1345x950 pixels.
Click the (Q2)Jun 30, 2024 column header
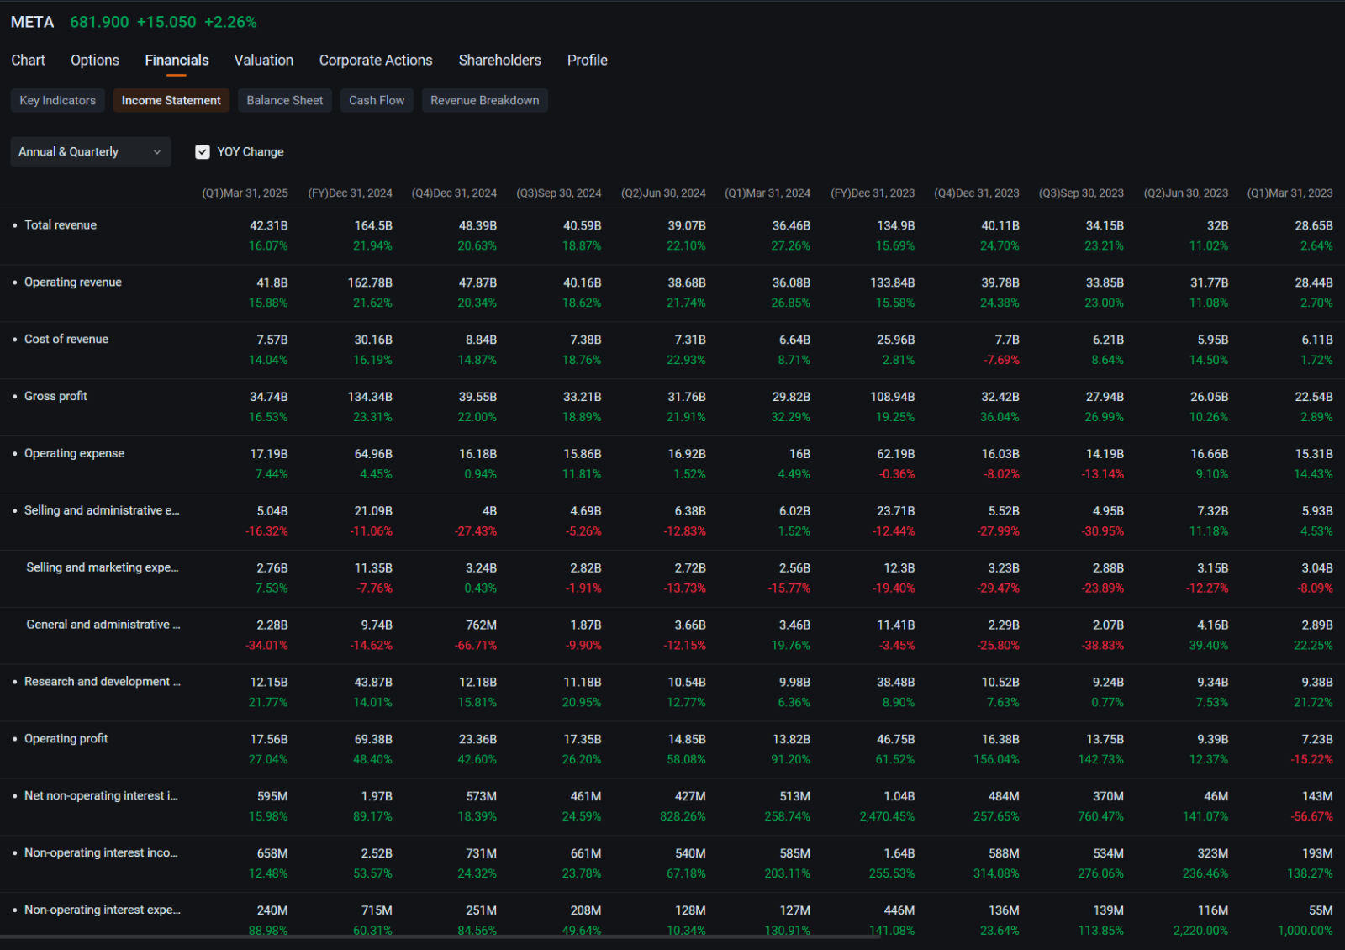point(663,193)
